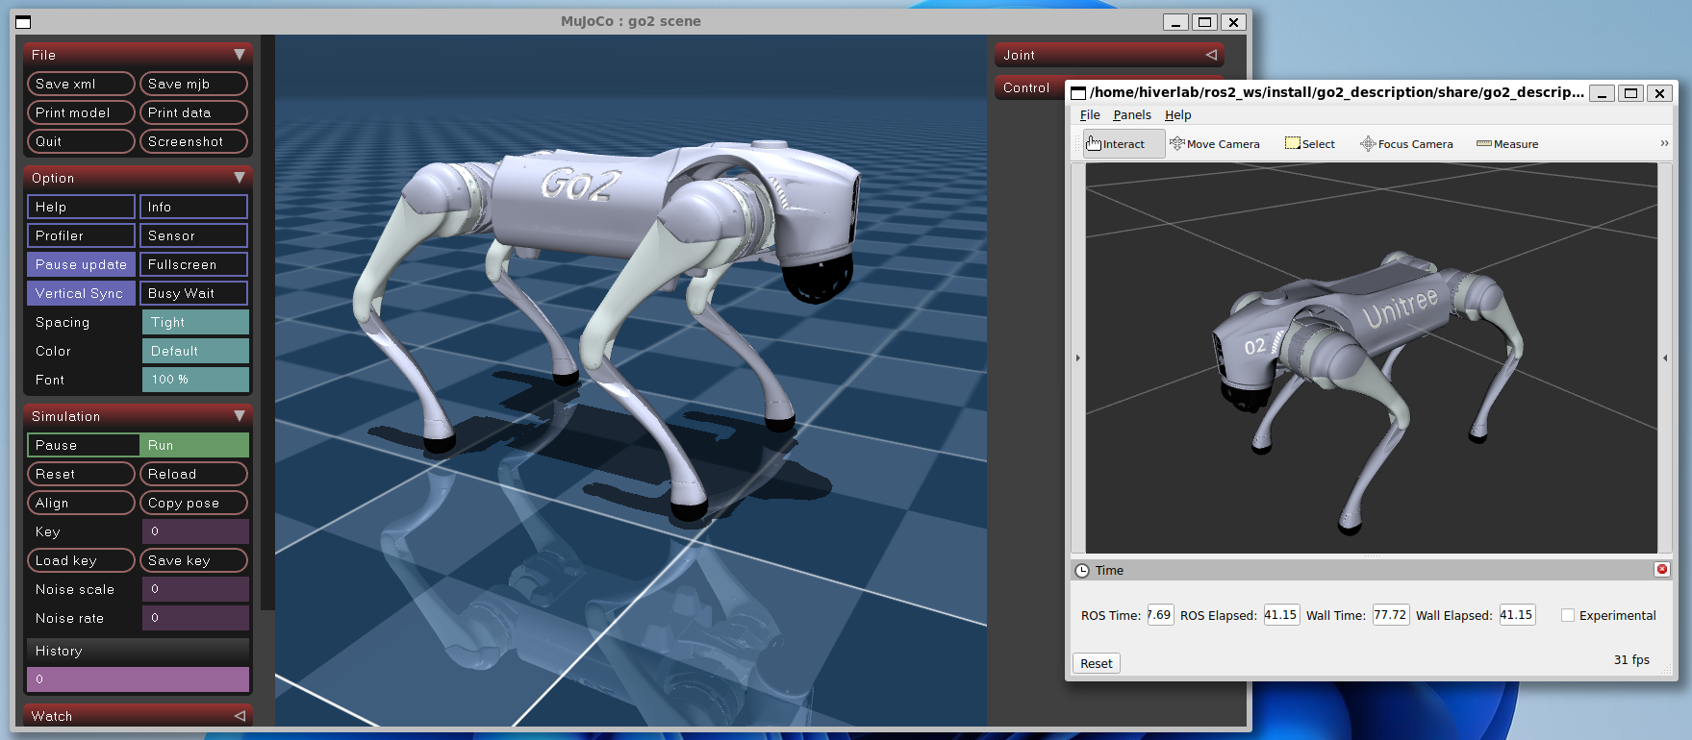Change Font size 100 %
Screen dimensions: 1692x740
[x=195, y=380]
